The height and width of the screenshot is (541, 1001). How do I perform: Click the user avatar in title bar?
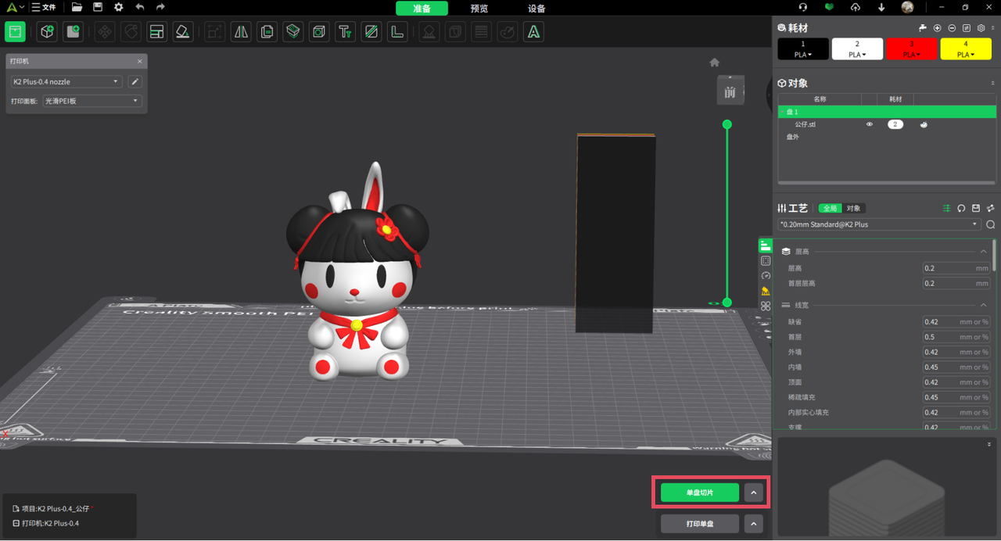tap(907, 7)
